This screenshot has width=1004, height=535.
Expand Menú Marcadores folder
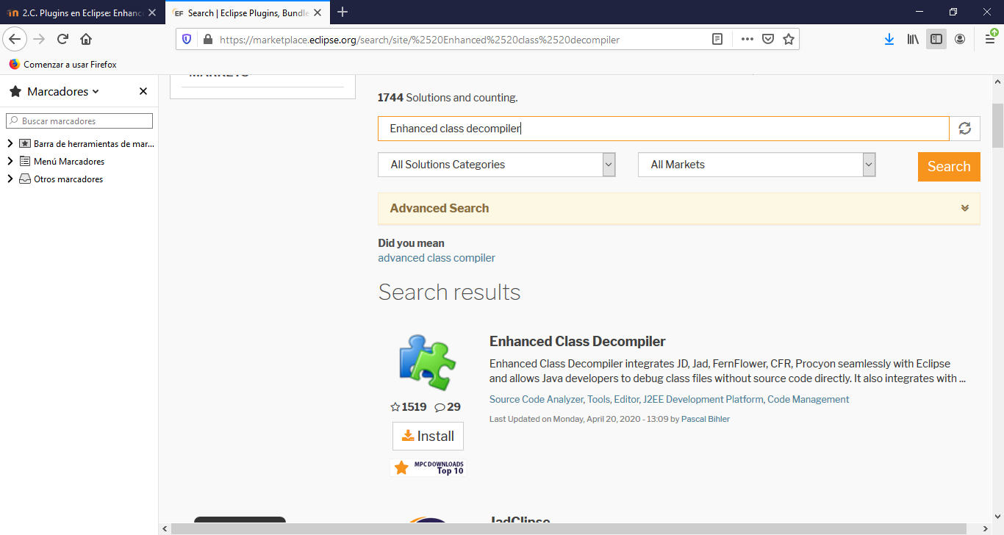(10, 162)
